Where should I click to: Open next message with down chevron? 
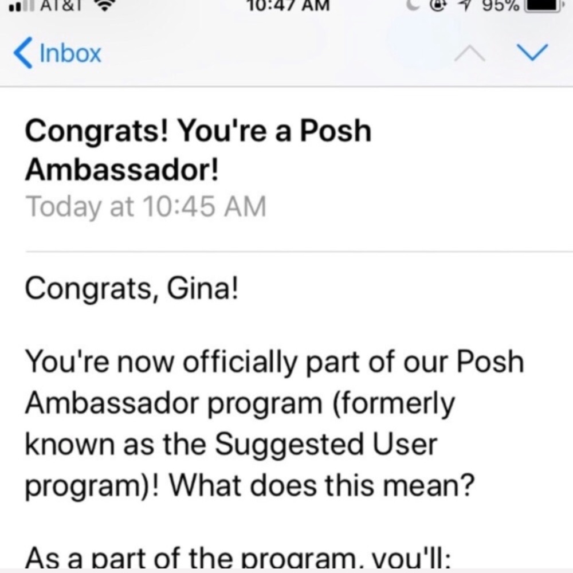point(532,52)
